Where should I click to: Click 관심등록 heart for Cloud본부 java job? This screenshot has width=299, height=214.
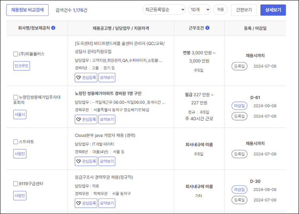(86, 161)
